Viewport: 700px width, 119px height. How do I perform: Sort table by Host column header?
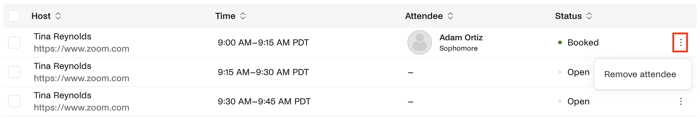point(41,16)
